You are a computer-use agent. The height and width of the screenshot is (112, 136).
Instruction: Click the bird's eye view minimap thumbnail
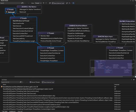pyautogui.click(x=112, y=68)
